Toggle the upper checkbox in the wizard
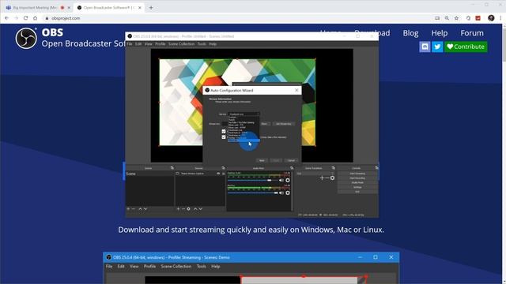The width and height of the screenshot is (506, 284). point(224,132)
